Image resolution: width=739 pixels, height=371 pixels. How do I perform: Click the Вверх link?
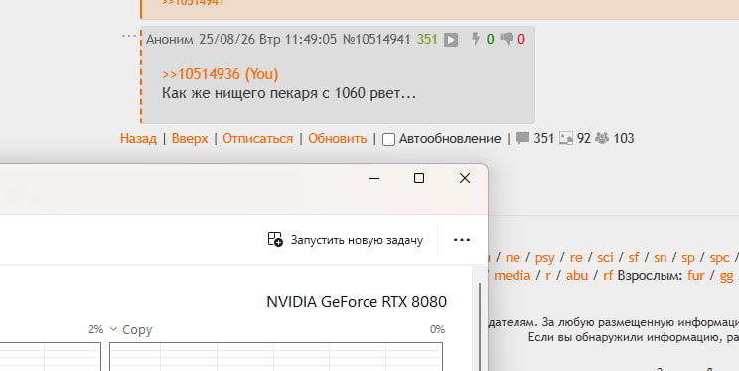[x=190, y=139]
